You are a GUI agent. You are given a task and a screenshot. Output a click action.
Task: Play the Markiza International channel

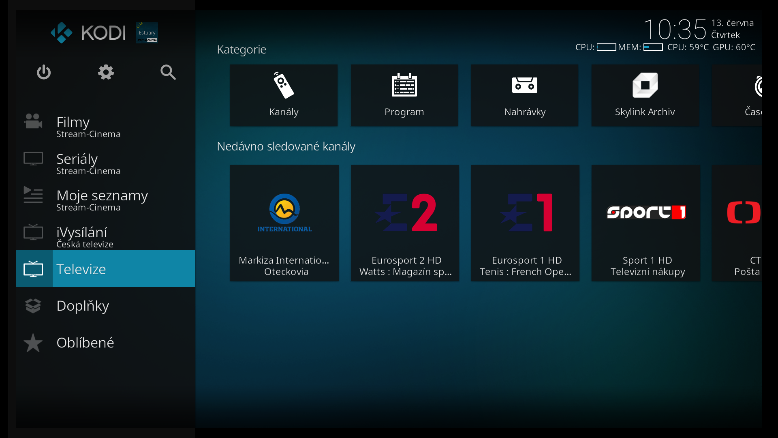click(284, 223)
